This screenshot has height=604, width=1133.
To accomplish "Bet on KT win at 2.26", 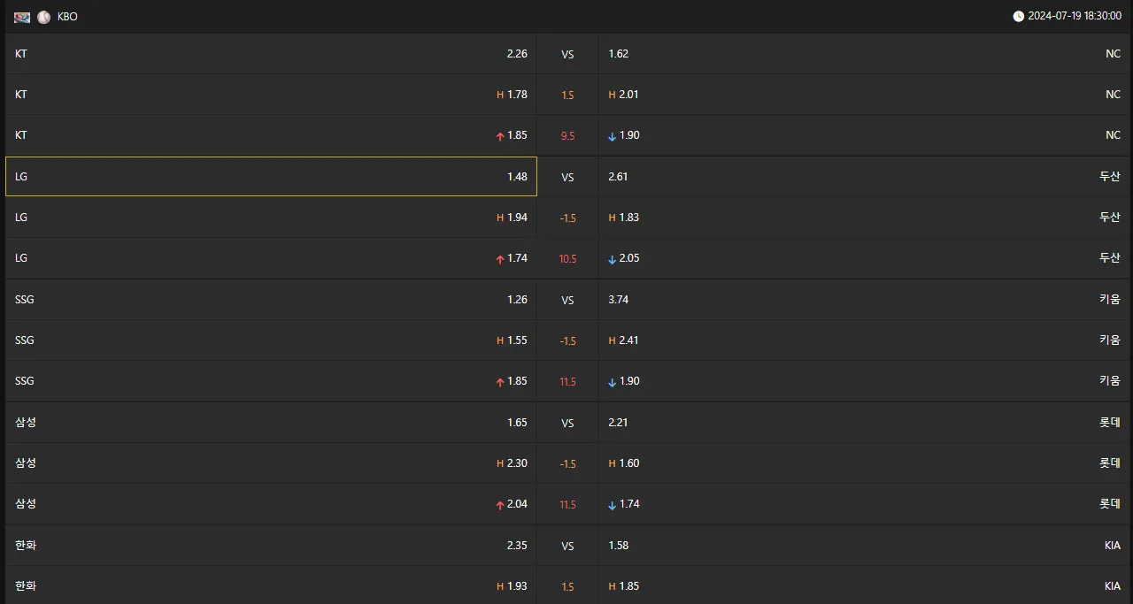I will [x=271, y=54].
